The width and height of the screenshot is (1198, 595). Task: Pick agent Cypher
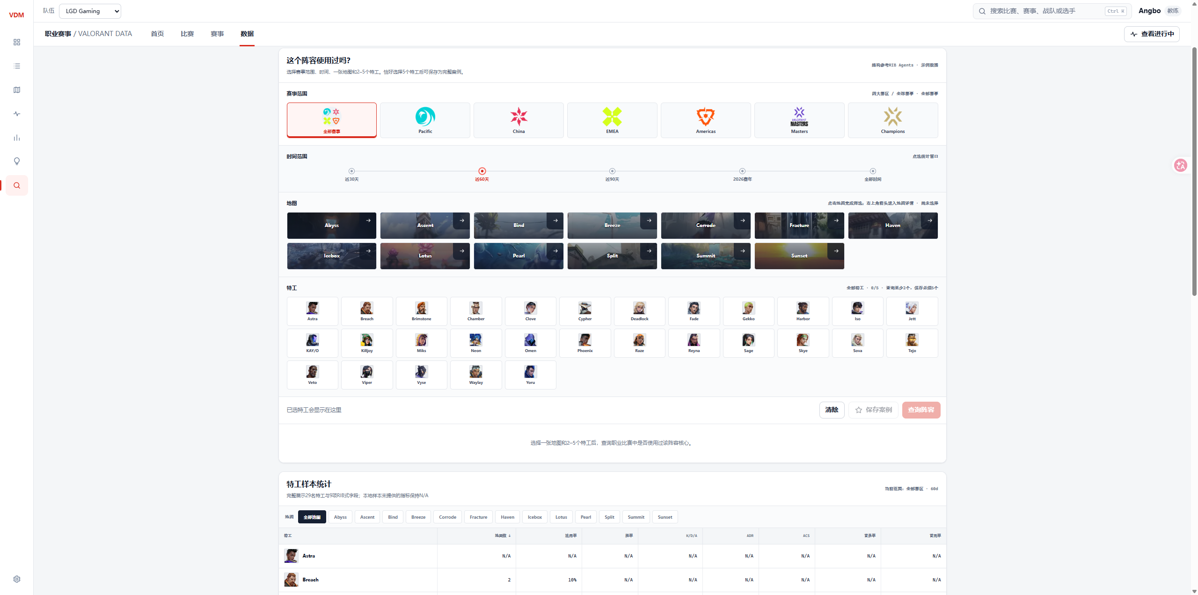pyautogui.click(x=585, y=311)
